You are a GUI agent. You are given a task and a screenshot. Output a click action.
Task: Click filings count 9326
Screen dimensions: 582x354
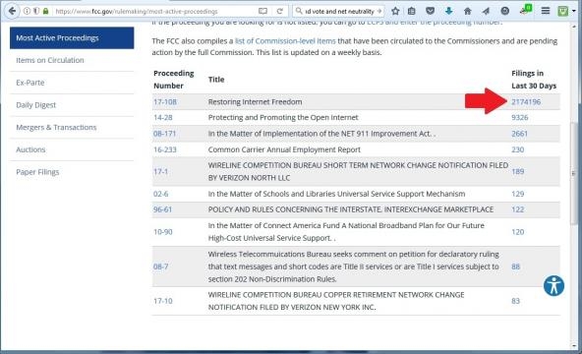(x=520, y=117)
